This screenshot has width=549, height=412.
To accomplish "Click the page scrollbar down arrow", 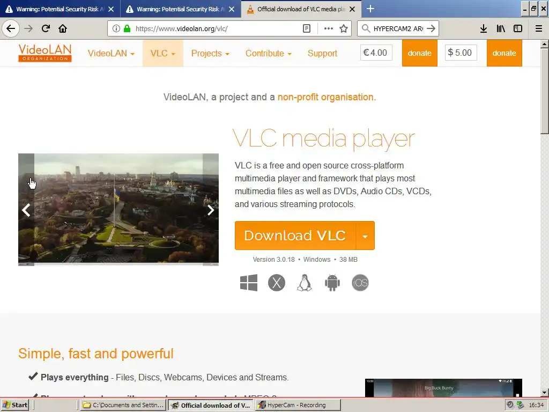I will click(544, 393).
